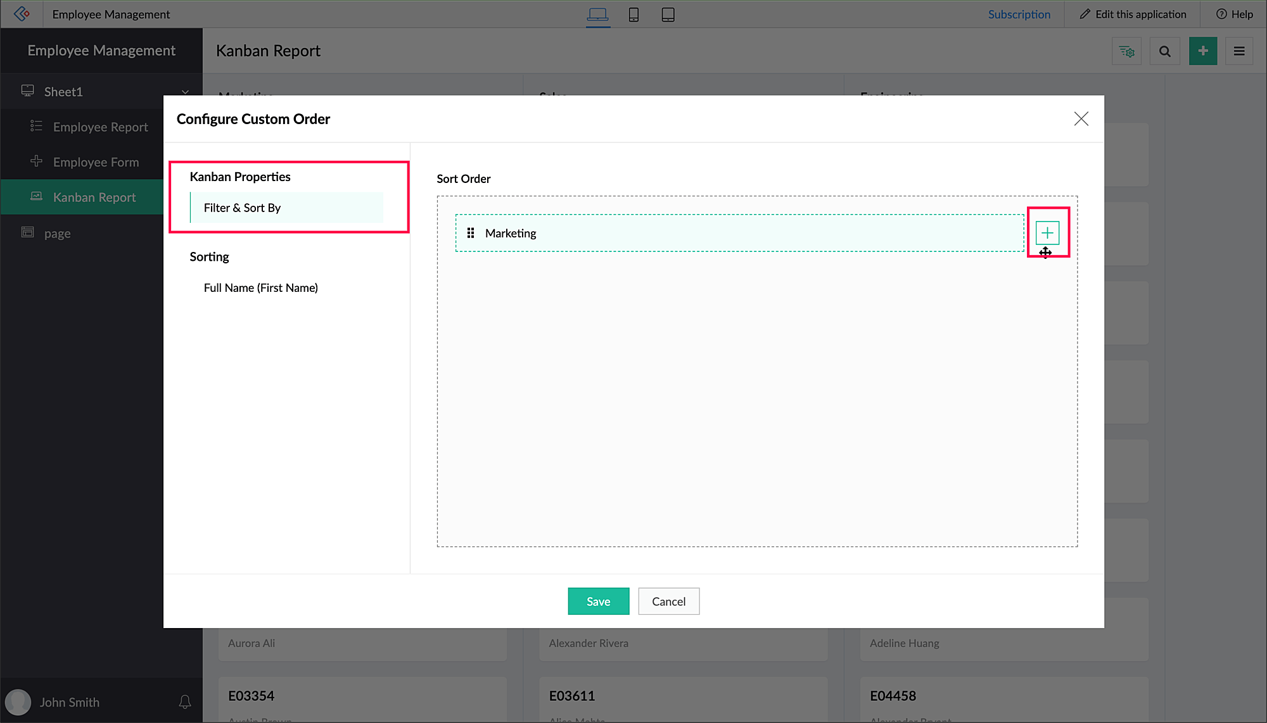The image size is (1267, 723).
Task: Click the notification bell icon
Action: (185, 701)
